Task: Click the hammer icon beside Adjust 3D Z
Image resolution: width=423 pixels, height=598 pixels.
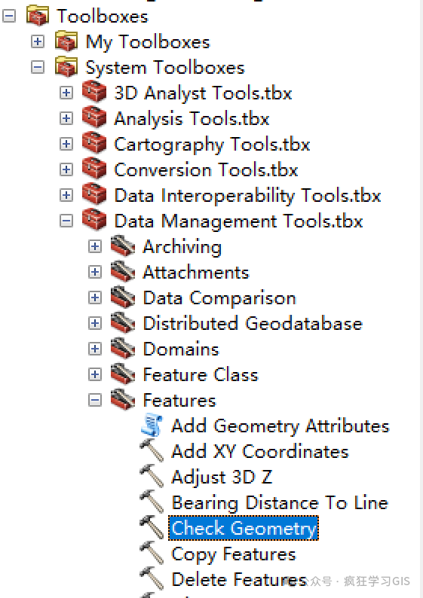Action: point(152,476)
